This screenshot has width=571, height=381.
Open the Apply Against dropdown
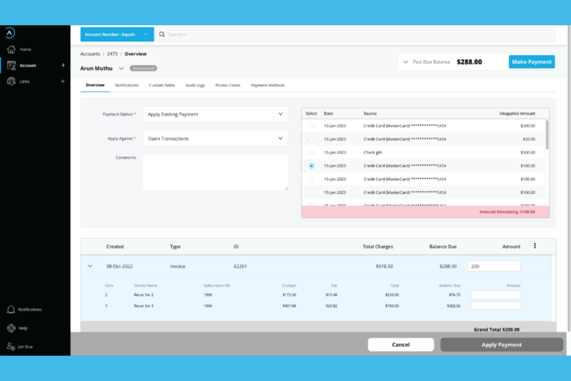215,139
